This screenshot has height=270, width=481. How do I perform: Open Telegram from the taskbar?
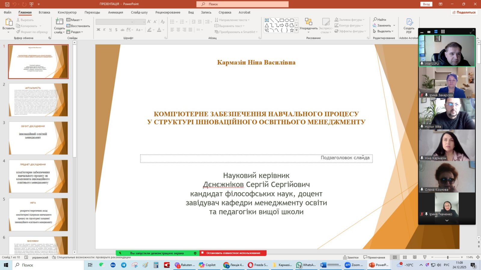pos(124,265)
